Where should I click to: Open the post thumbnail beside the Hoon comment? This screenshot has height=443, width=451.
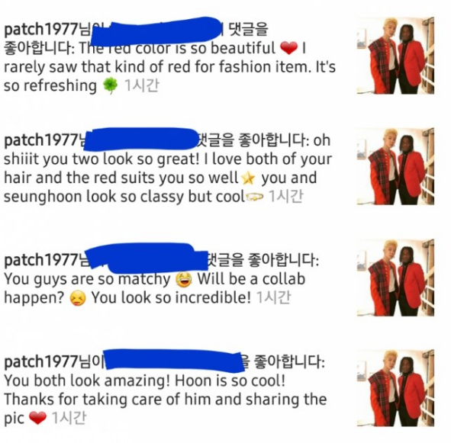395,388
